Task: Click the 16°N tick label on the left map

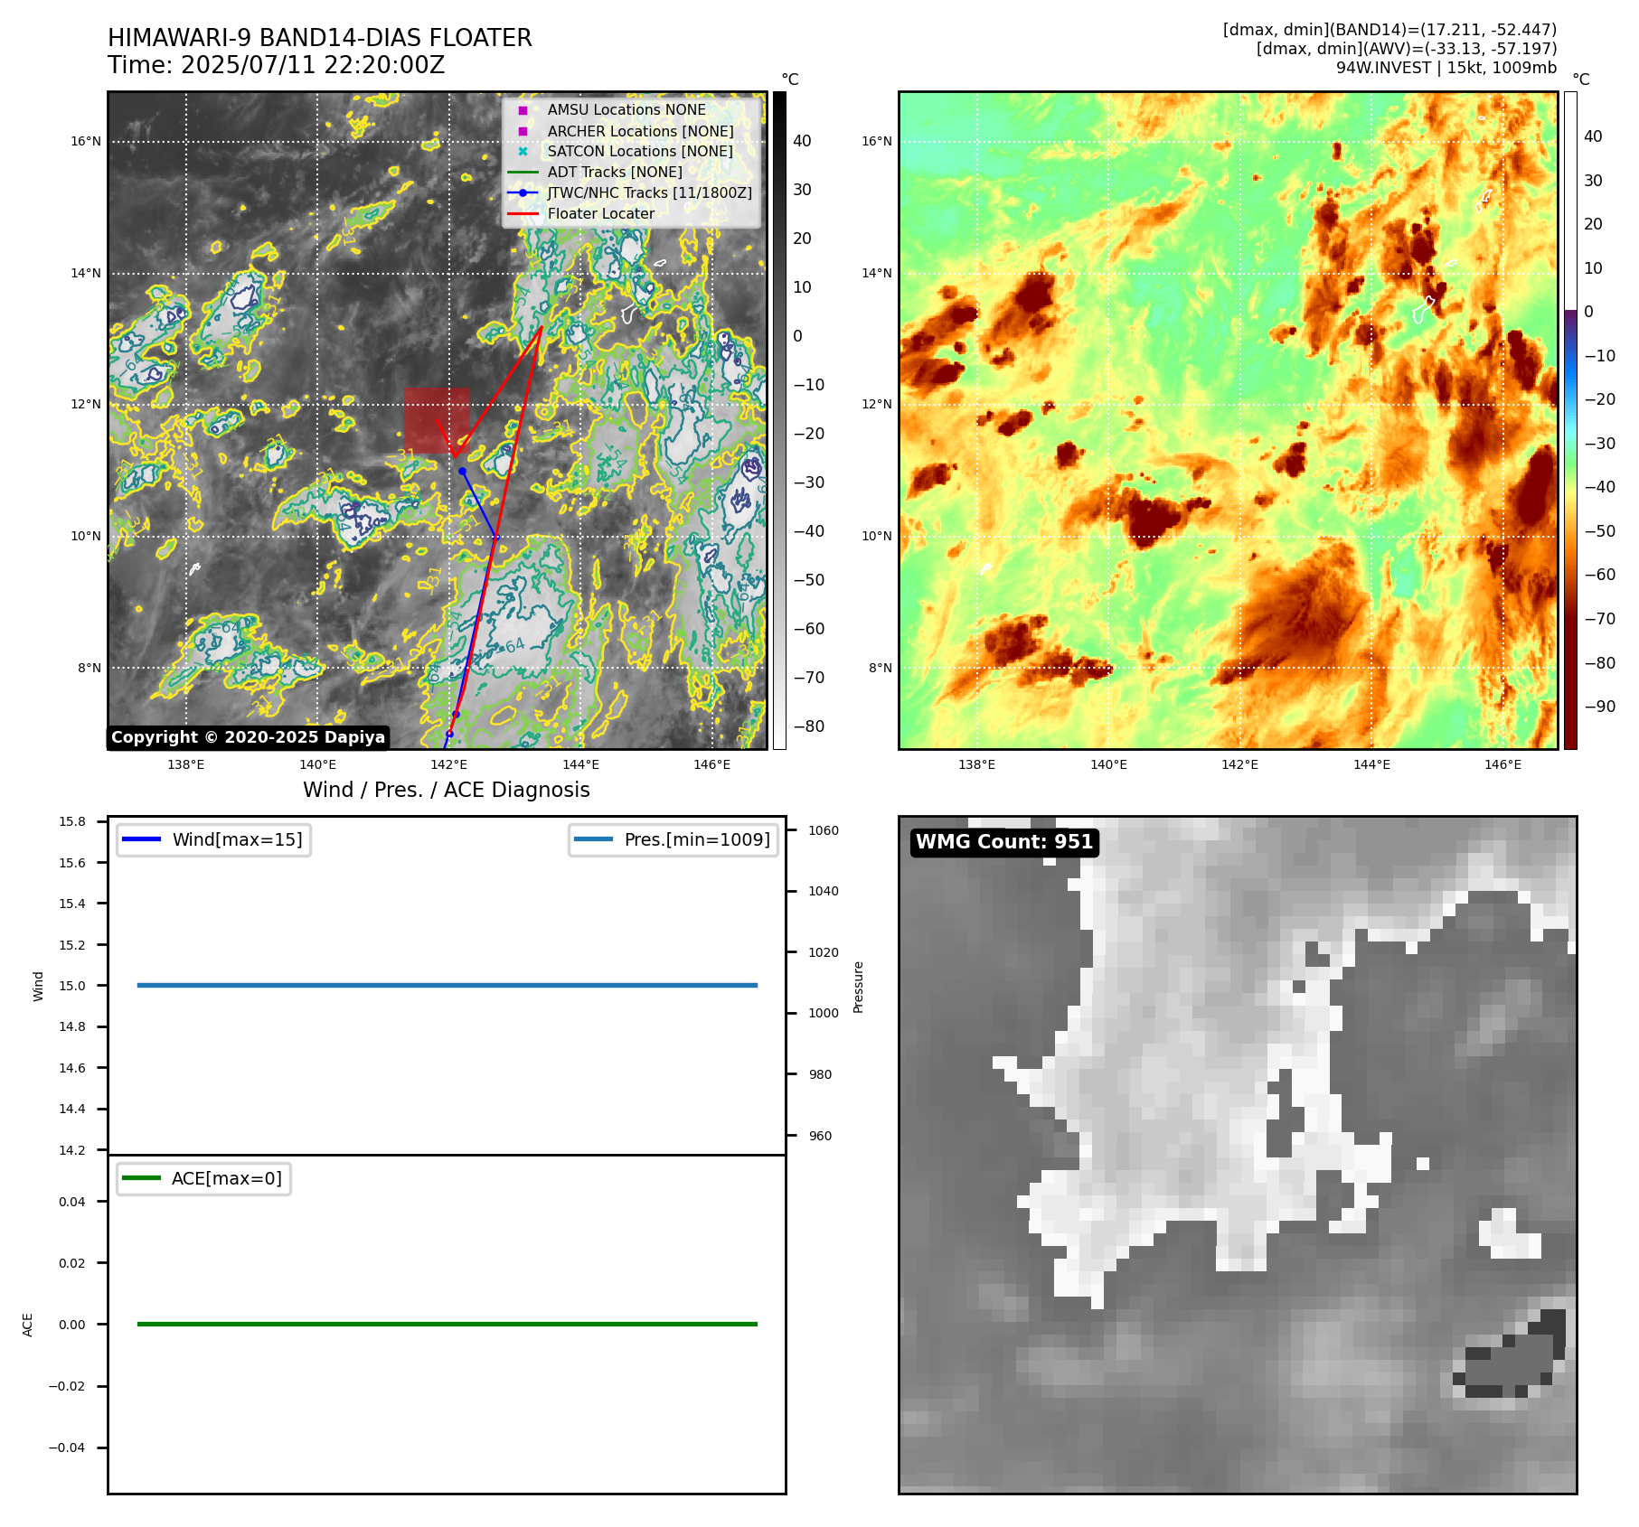Action: [x=86, y=141]
